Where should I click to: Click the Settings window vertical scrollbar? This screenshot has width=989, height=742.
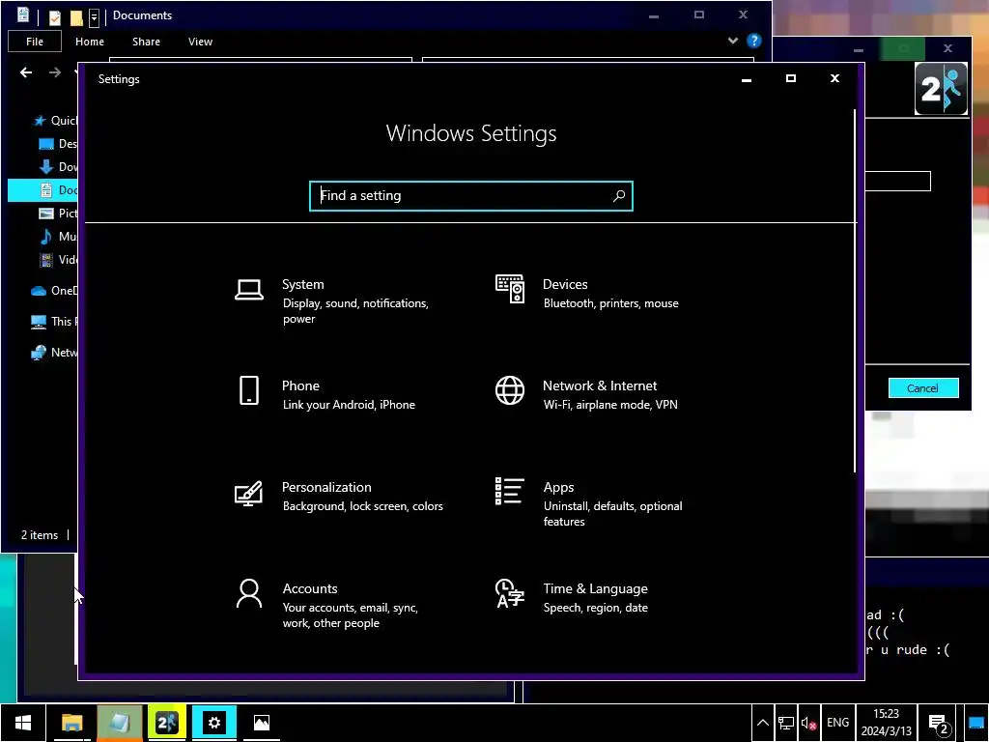tap(855, 290)
